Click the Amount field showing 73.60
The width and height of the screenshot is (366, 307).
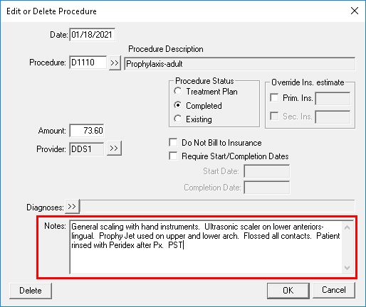pos(87,130)
